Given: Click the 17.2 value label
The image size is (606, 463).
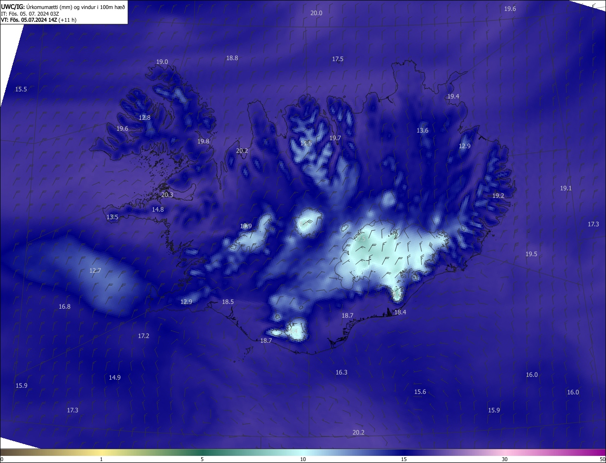Looking at the screenshot, I should tap(143, 336).
